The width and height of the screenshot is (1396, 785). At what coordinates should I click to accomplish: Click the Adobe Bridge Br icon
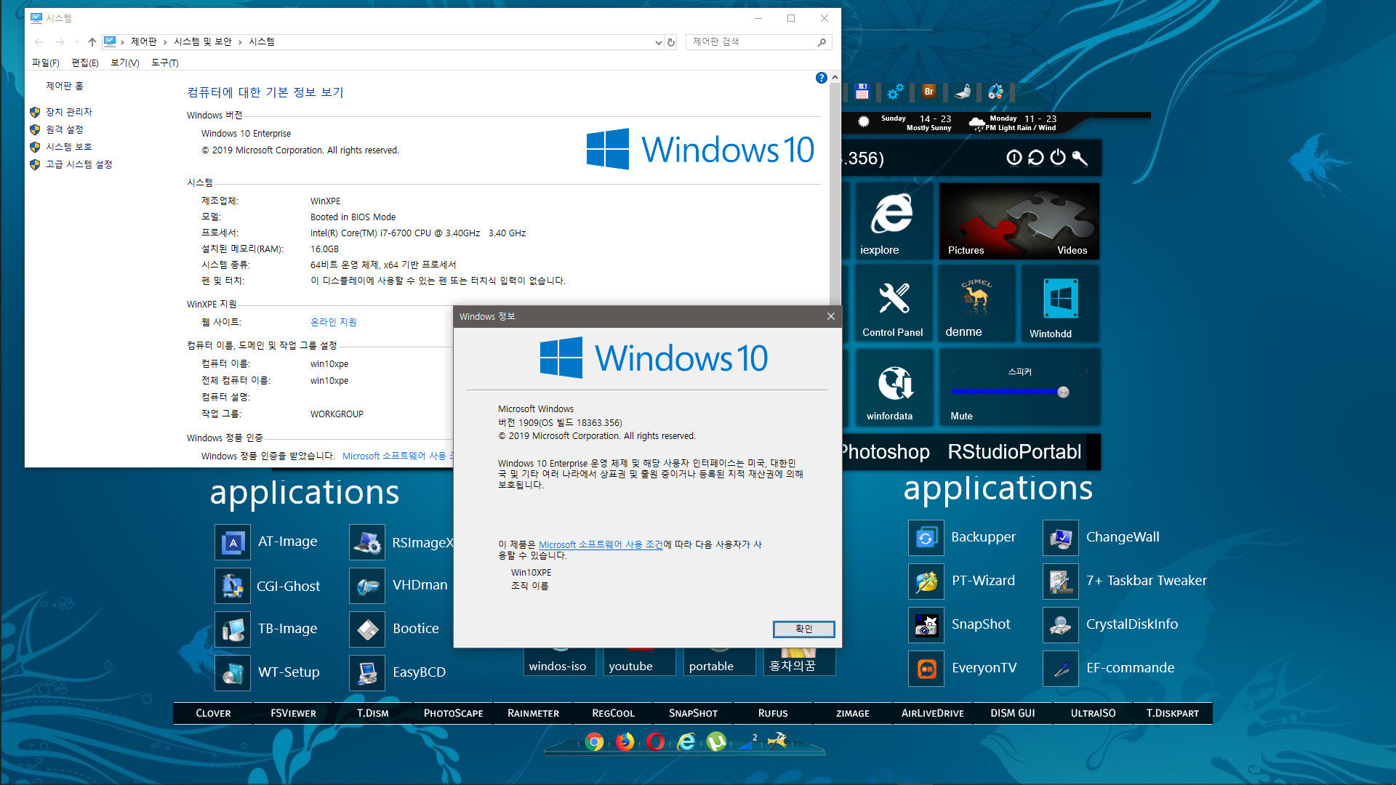(928, 92)
